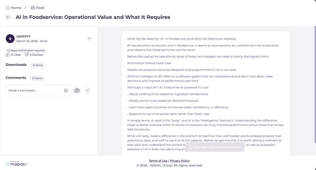Click the Home icon in breadcrumb
The width and height of the screenshot is (316, 170).
click(8, 8)
